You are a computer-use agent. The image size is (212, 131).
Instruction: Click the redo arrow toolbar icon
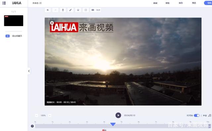pyautogui.click(x=55, y=10)
